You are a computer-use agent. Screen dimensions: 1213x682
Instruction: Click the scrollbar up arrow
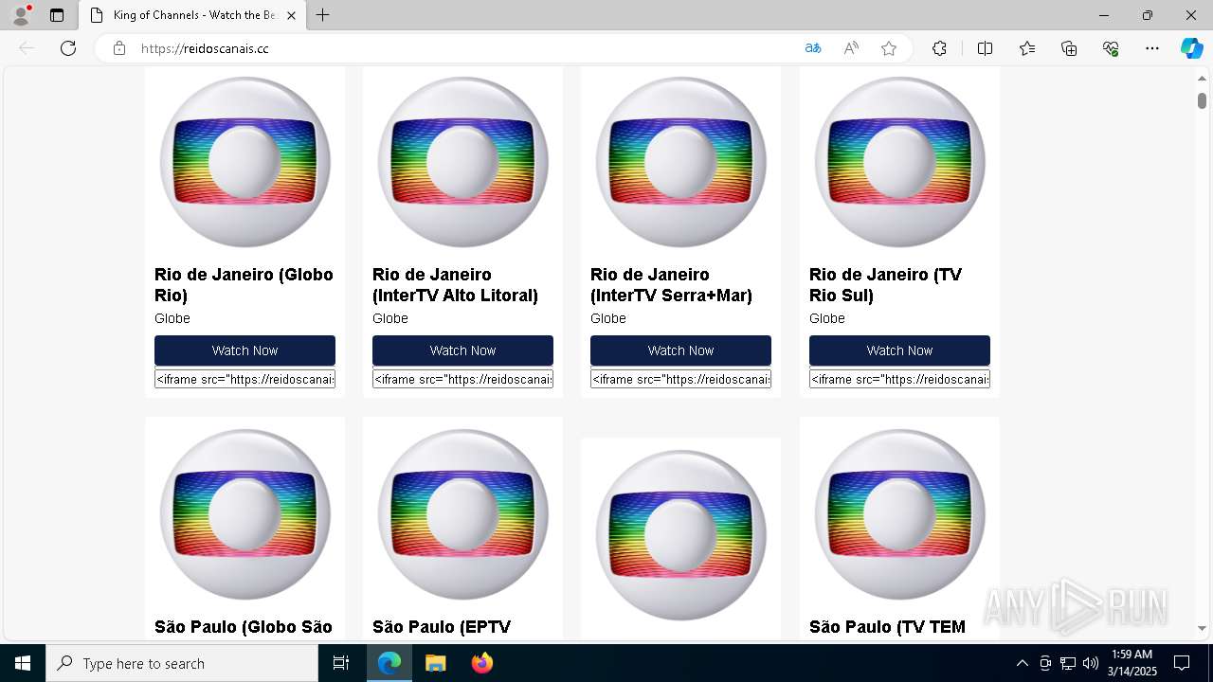pyautogui.click(x=1202, y=78)
